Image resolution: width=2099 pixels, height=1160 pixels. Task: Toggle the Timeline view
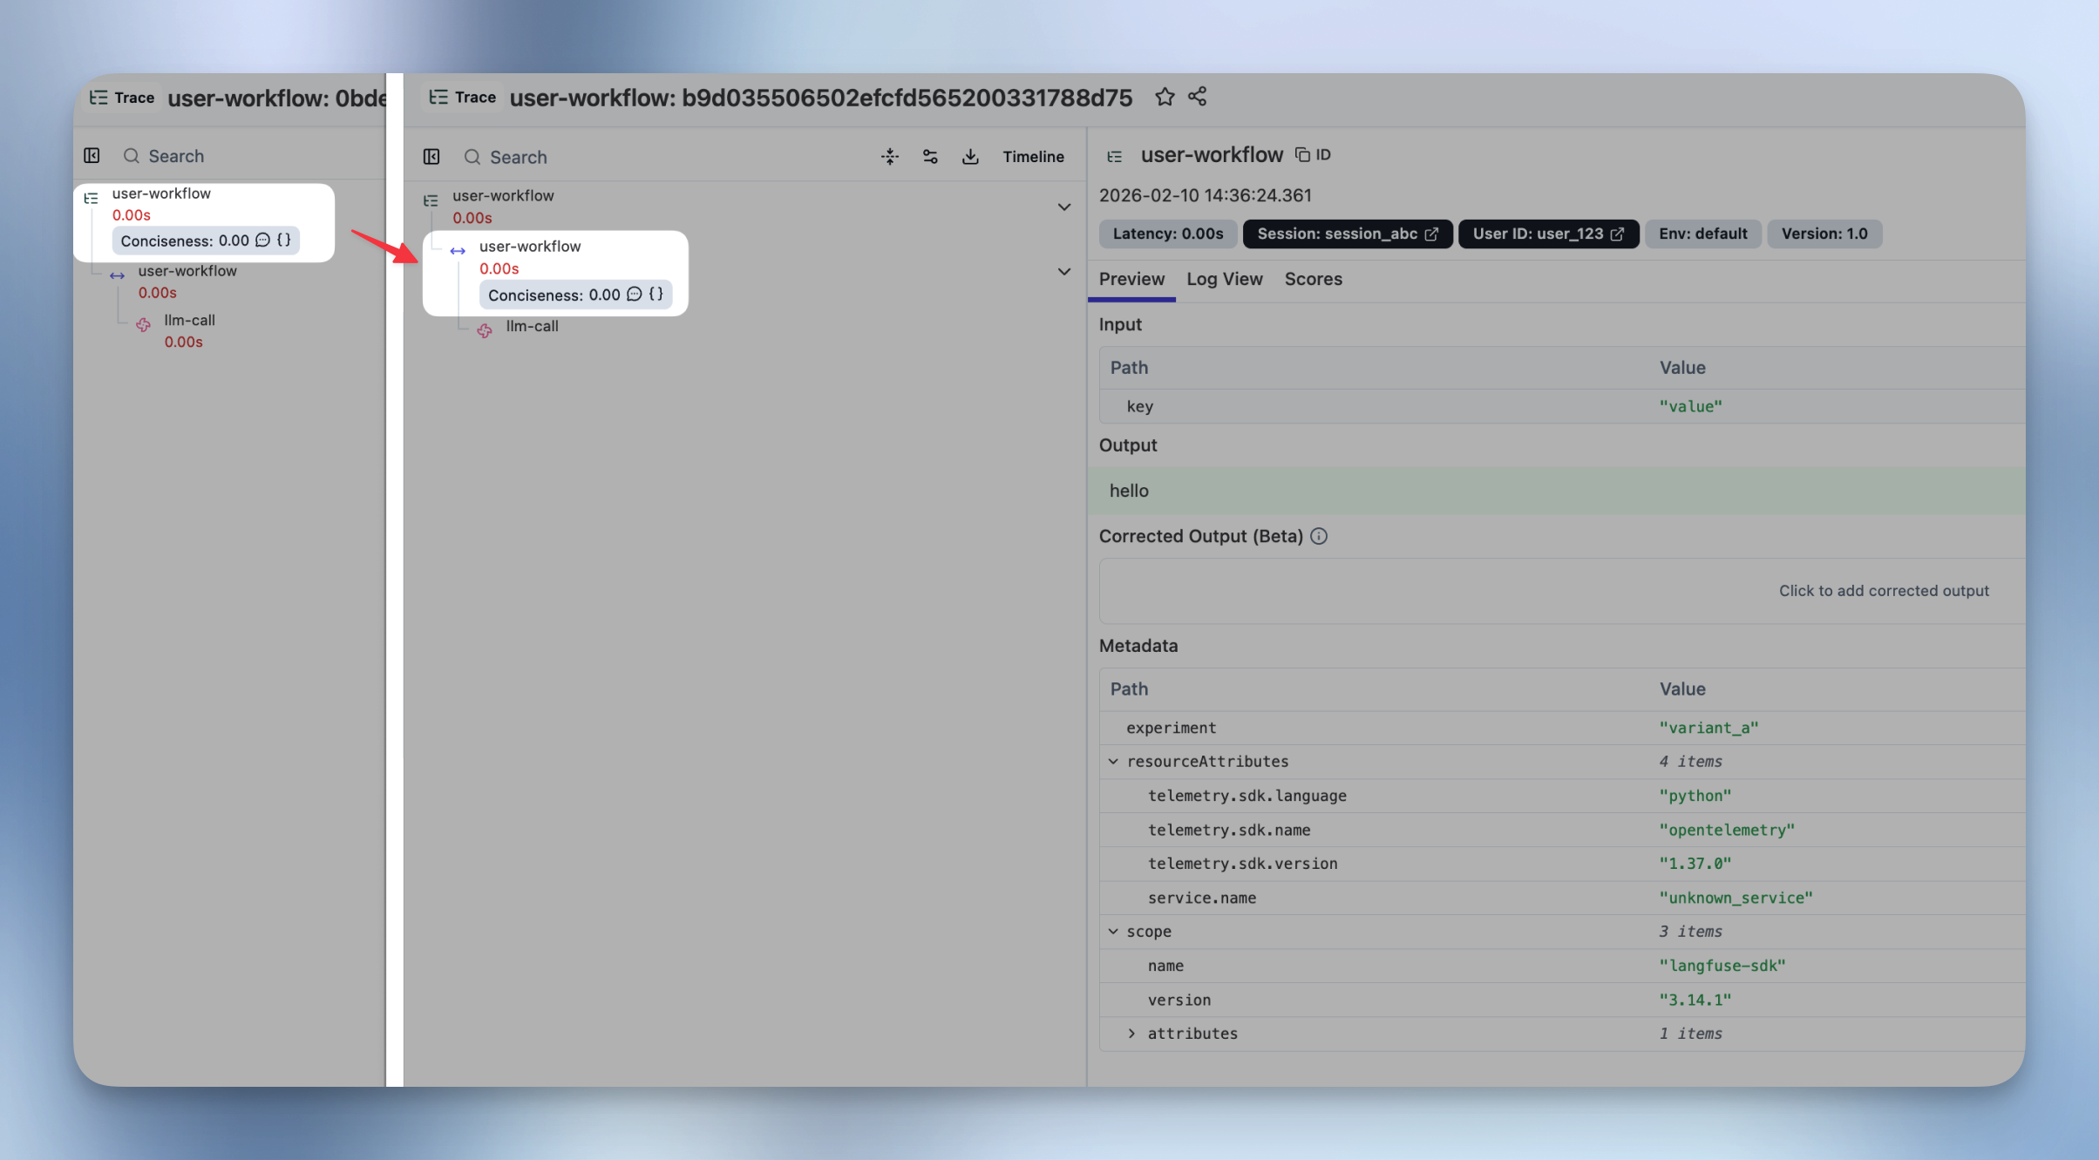pyautogui.click(x=1033, y=157)
